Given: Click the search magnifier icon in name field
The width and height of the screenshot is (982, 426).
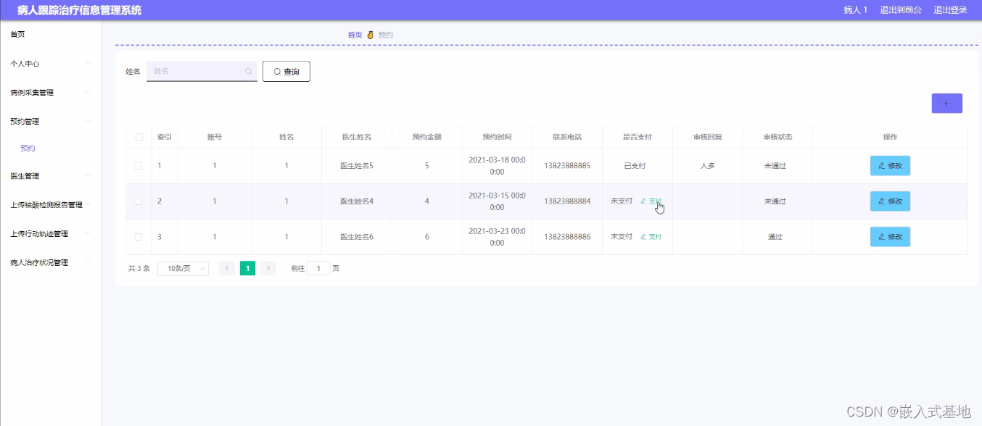Looking at the screenshot, I should point(248,72).
